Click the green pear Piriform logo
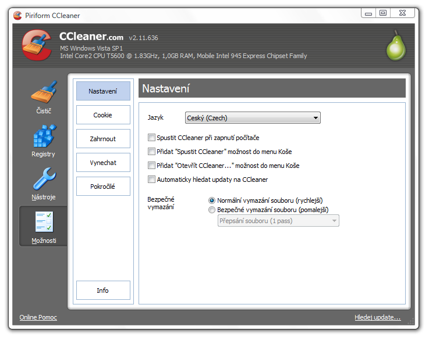This screenshot has height=337, width=429. point(396,45)
